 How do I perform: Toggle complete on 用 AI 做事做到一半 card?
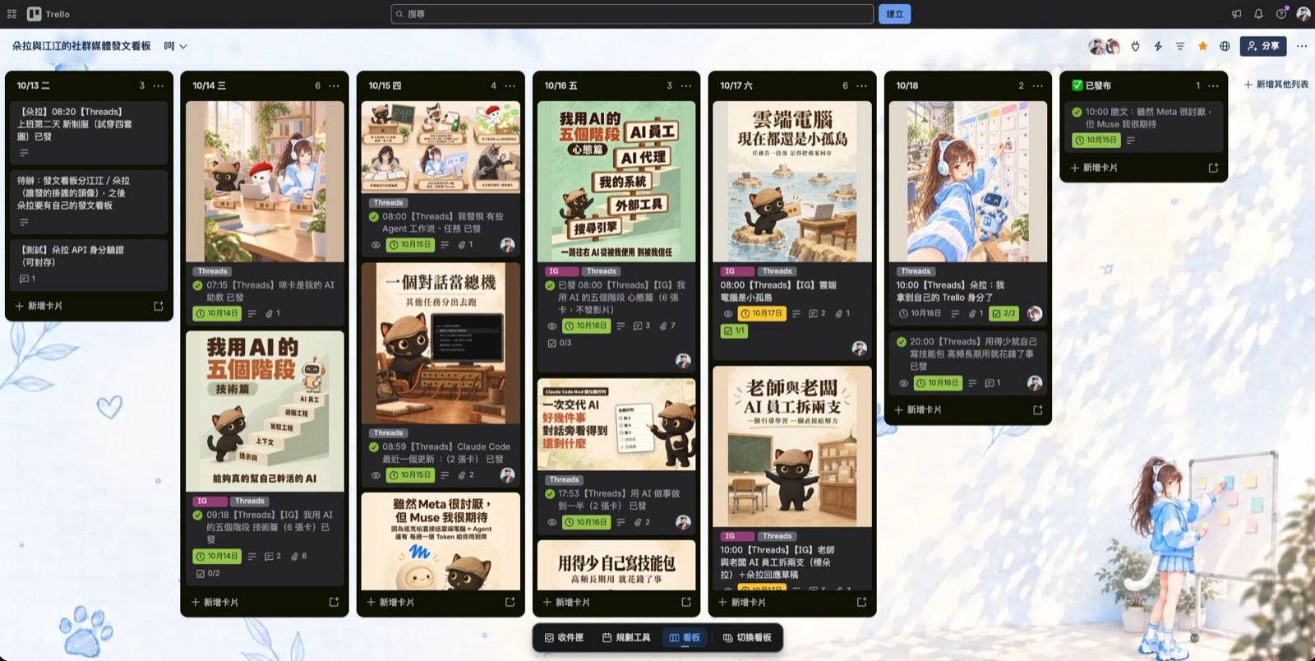coord(550,493)
